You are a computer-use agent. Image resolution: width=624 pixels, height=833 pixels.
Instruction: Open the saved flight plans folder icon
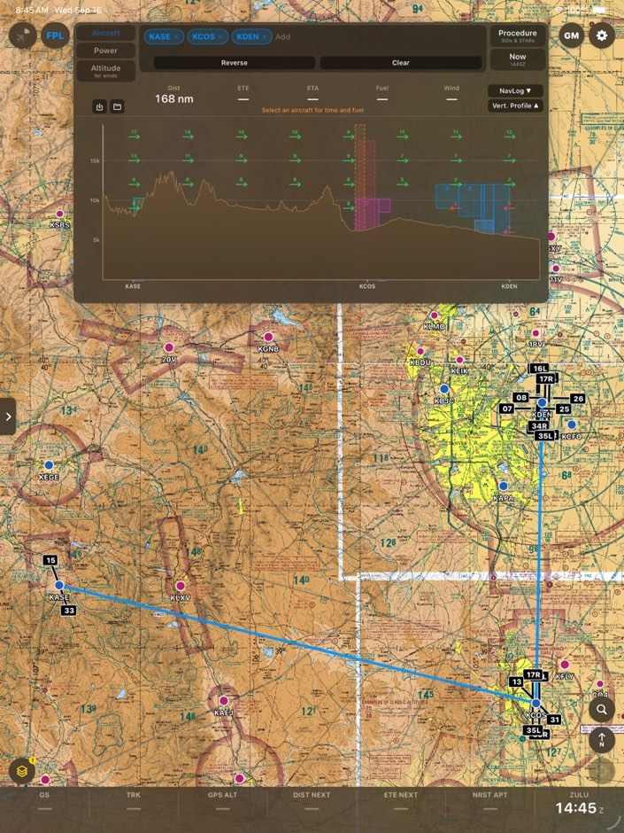pyautogui.click(x=117, y=106)
